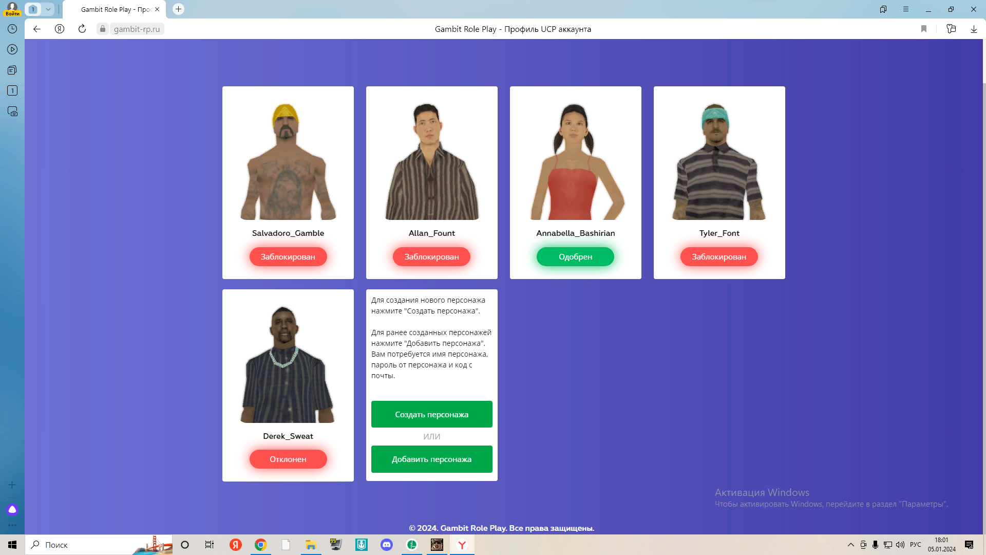986x555 pixels.
Task: Click Отклонен badge under Derek_Sweat
Action: pyautogui.click(x=288, y=459)
